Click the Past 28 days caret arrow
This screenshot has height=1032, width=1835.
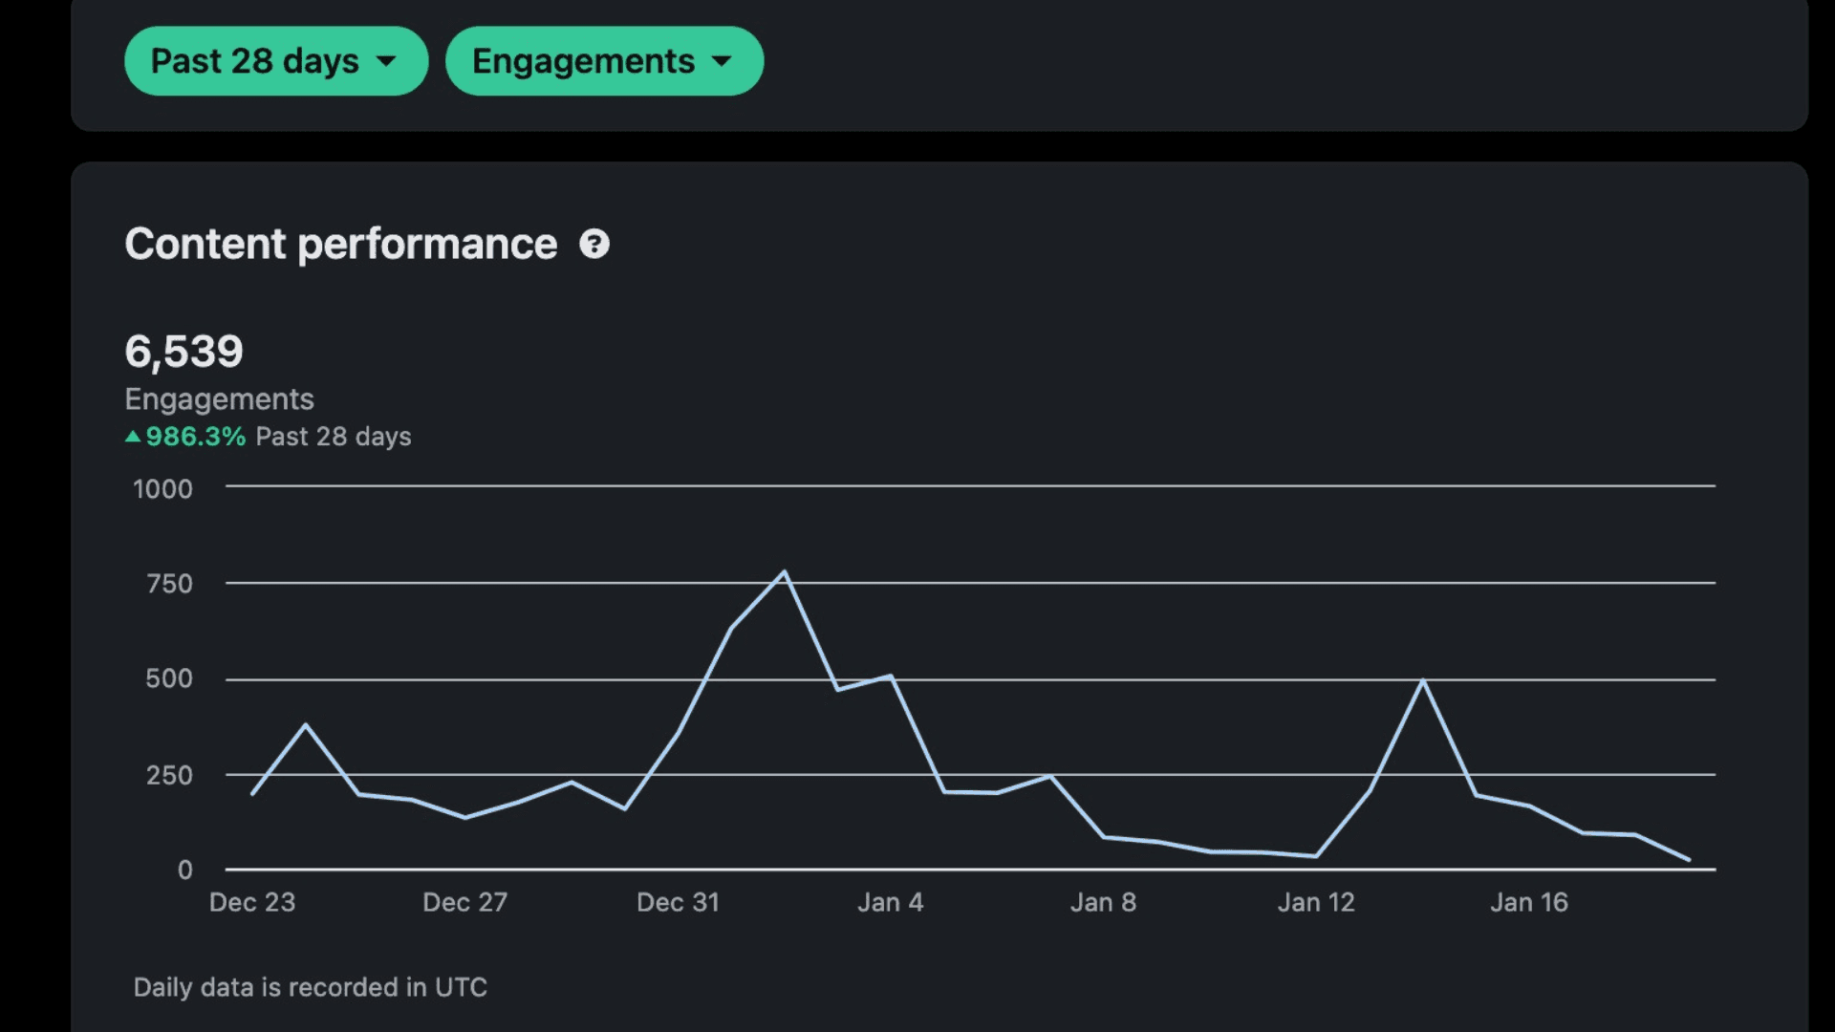tap(386, 62)
